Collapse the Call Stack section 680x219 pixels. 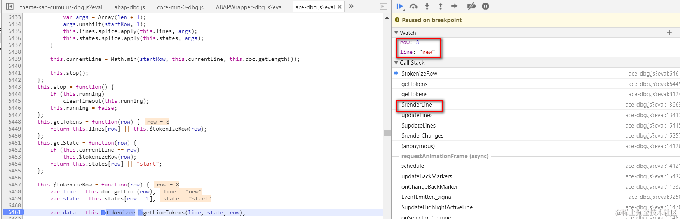click(396, 62)
